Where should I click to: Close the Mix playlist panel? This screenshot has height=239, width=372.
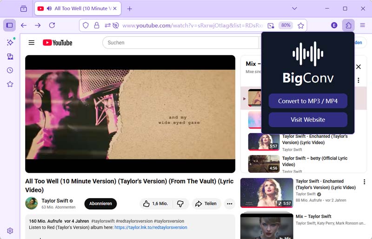pyautogui.click(x=359, y=67)
